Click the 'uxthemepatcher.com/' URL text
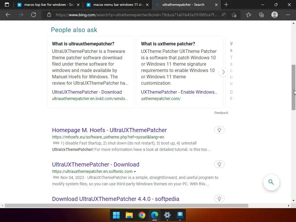This screenshot has height=222, width=296. click(x=161, y=99)
